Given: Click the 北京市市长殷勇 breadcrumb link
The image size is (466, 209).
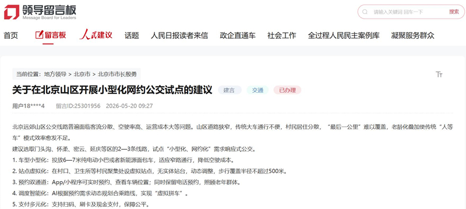Looking at the screenshot, I should [117, 74].
